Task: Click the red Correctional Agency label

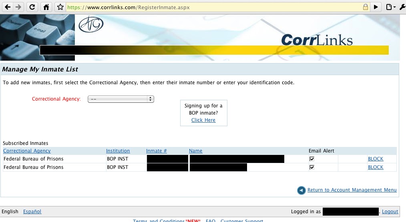Action: [x=56, y=99]
